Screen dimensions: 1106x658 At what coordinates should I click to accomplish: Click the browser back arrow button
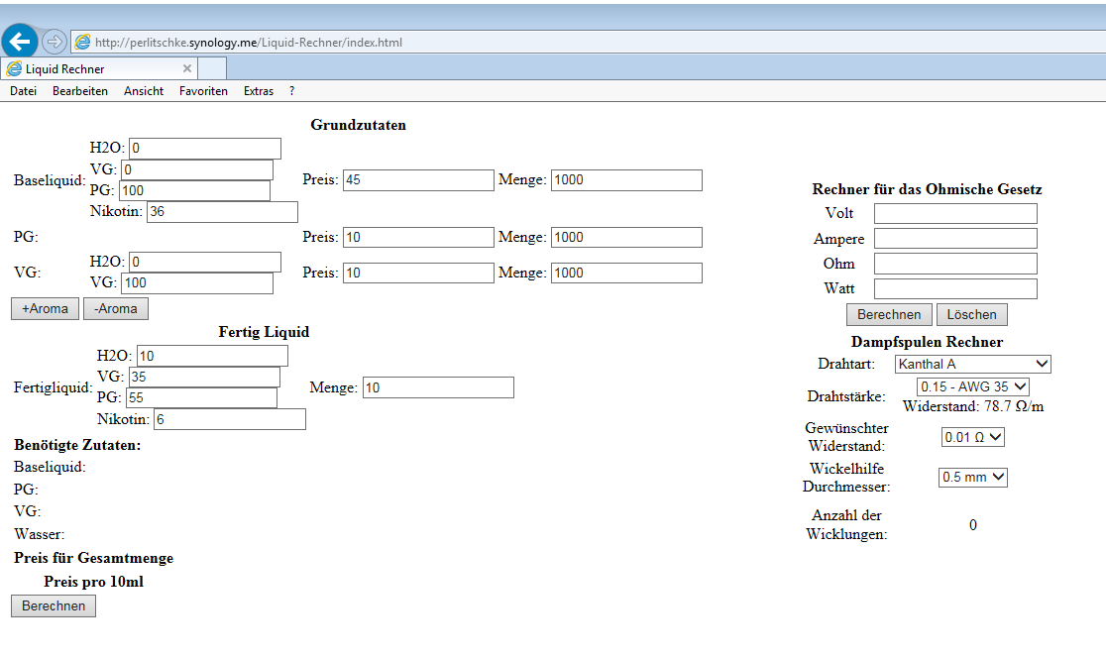20,41
